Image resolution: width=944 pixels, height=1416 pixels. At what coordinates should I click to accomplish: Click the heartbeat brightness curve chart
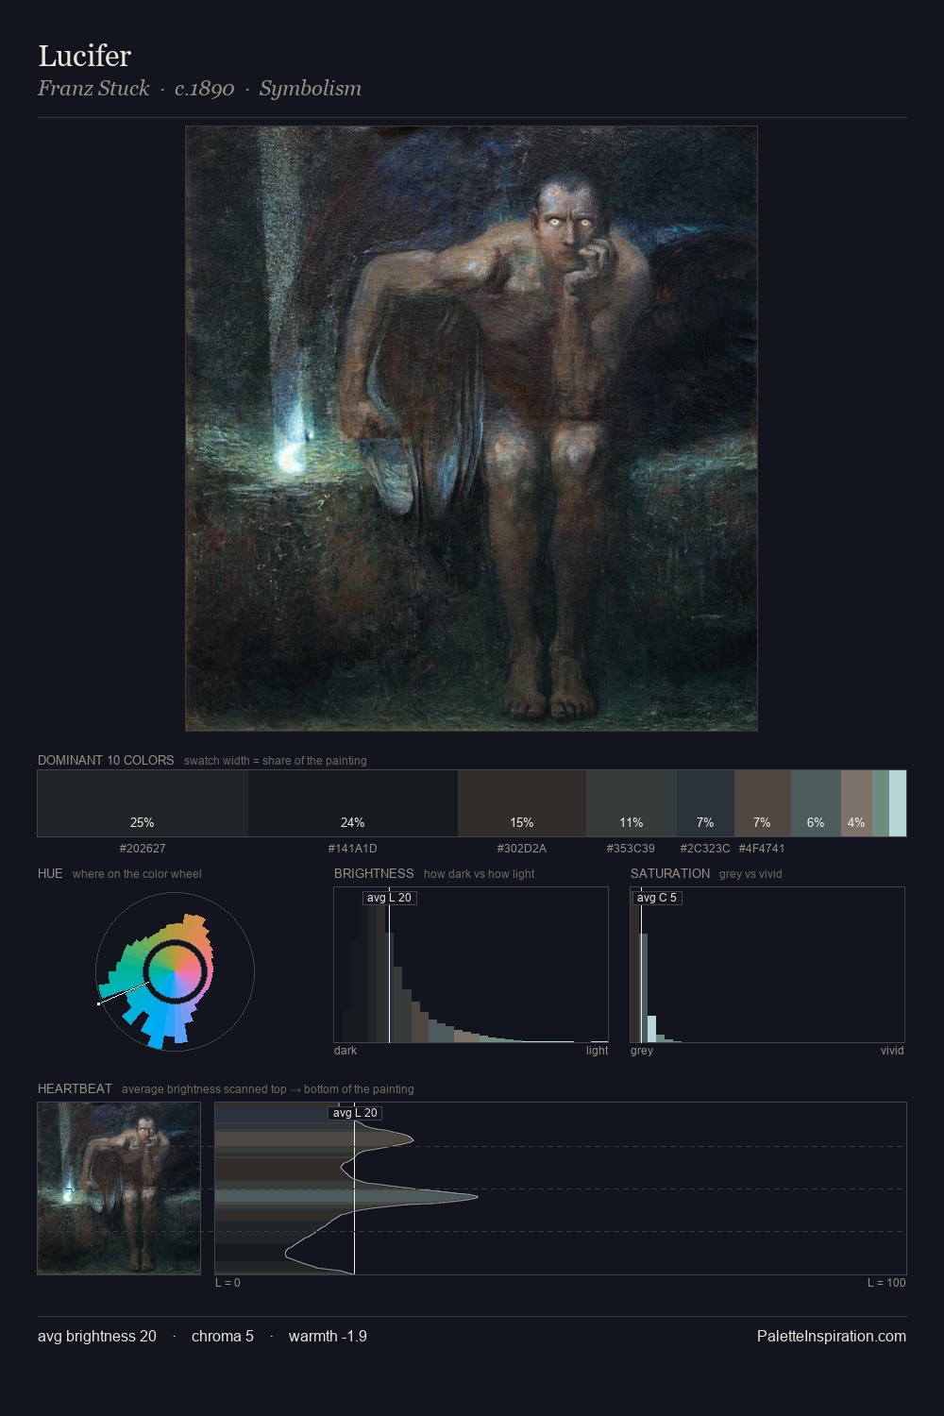pyautogui.click(x=561, y=1188)
